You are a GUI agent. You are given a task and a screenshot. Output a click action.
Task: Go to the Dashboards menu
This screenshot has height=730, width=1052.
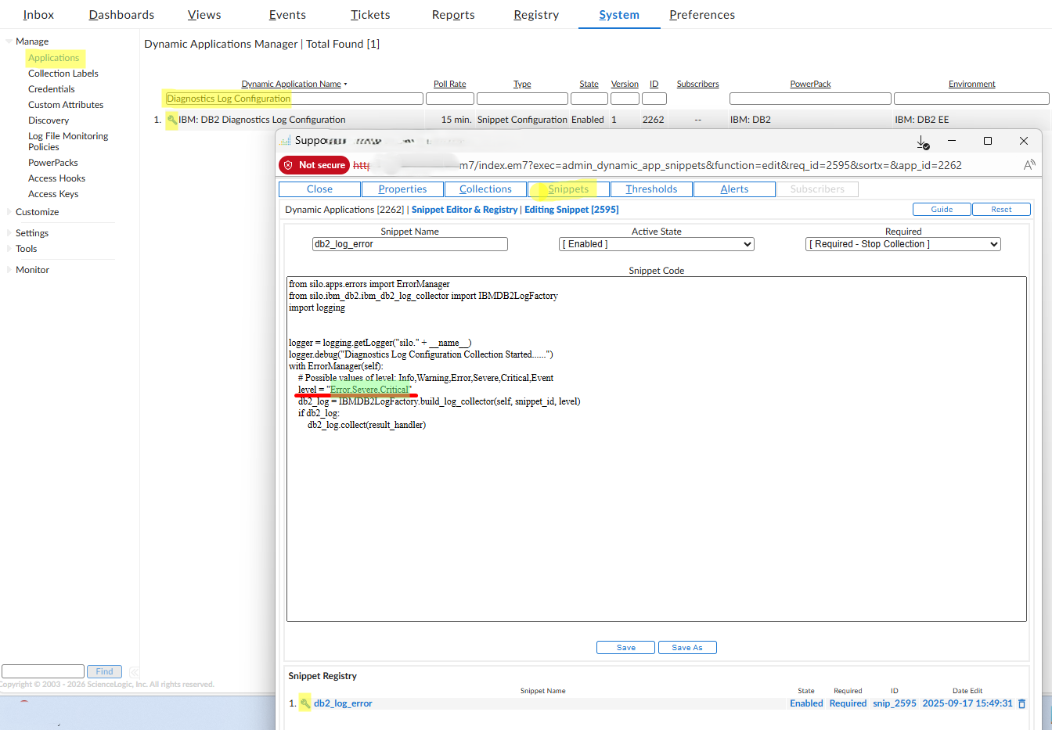(x=121, y=15)
